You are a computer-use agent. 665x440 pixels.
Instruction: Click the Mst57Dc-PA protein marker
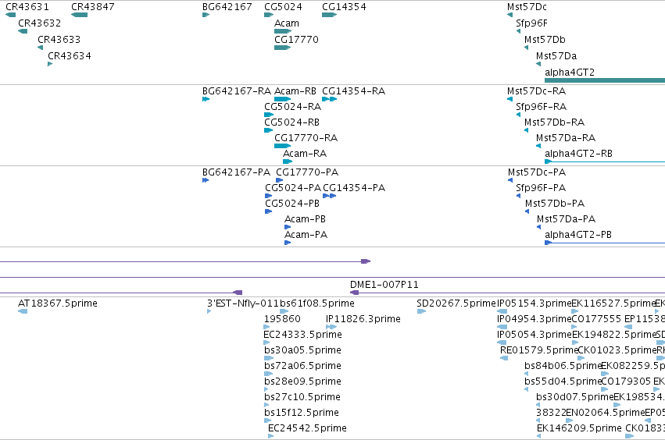[510, 180]
